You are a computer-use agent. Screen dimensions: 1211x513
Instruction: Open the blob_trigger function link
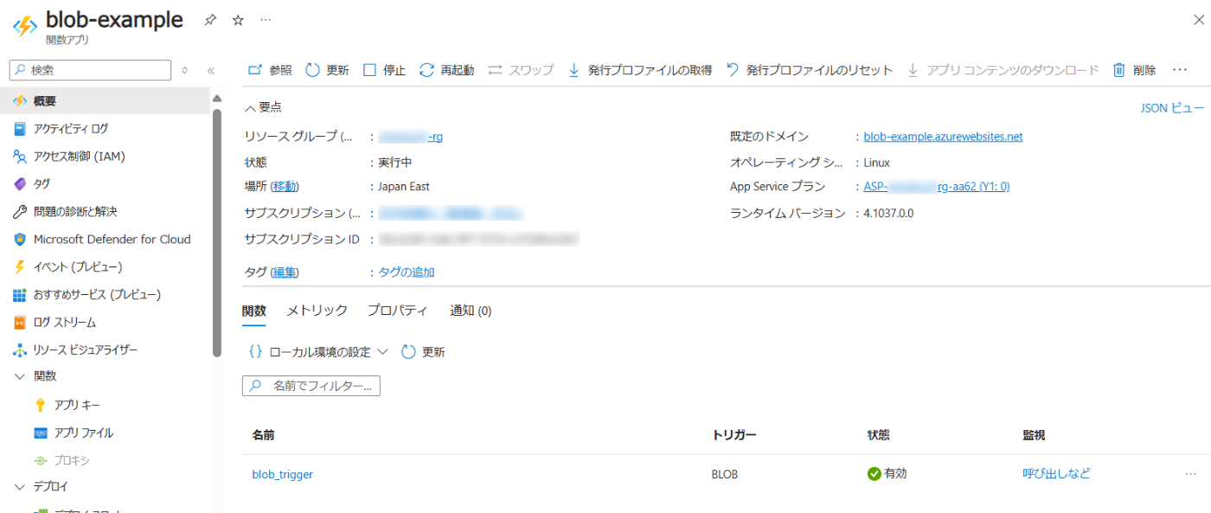(x=283, y=474)
